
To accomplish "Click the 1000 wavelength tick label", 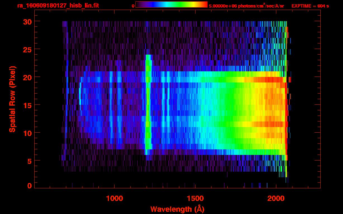I will tap(114, 198).
